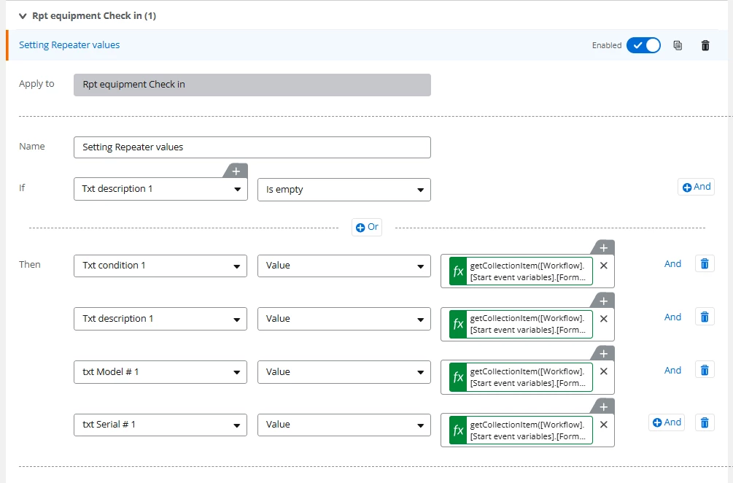Remove expression in Then Txt description 1 row

[x=603, y=318]
